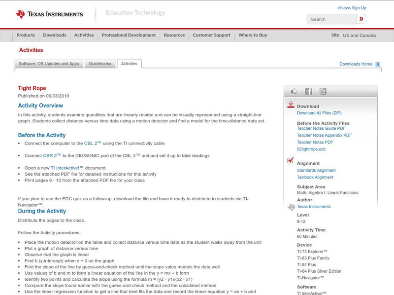The width and height of the screenshot is (394, 295).
Task: Click 'TI-73 Explorer' device entry
Action: pyautogui.click(x=312, y=252)
